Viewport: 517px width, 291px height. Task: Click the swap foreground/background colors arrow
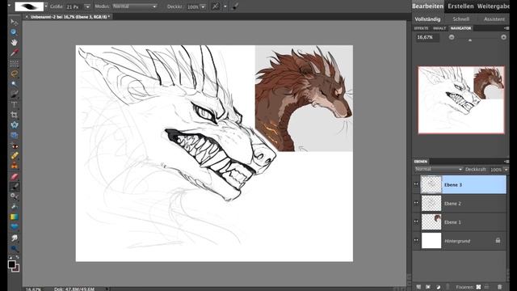[18, 257]
